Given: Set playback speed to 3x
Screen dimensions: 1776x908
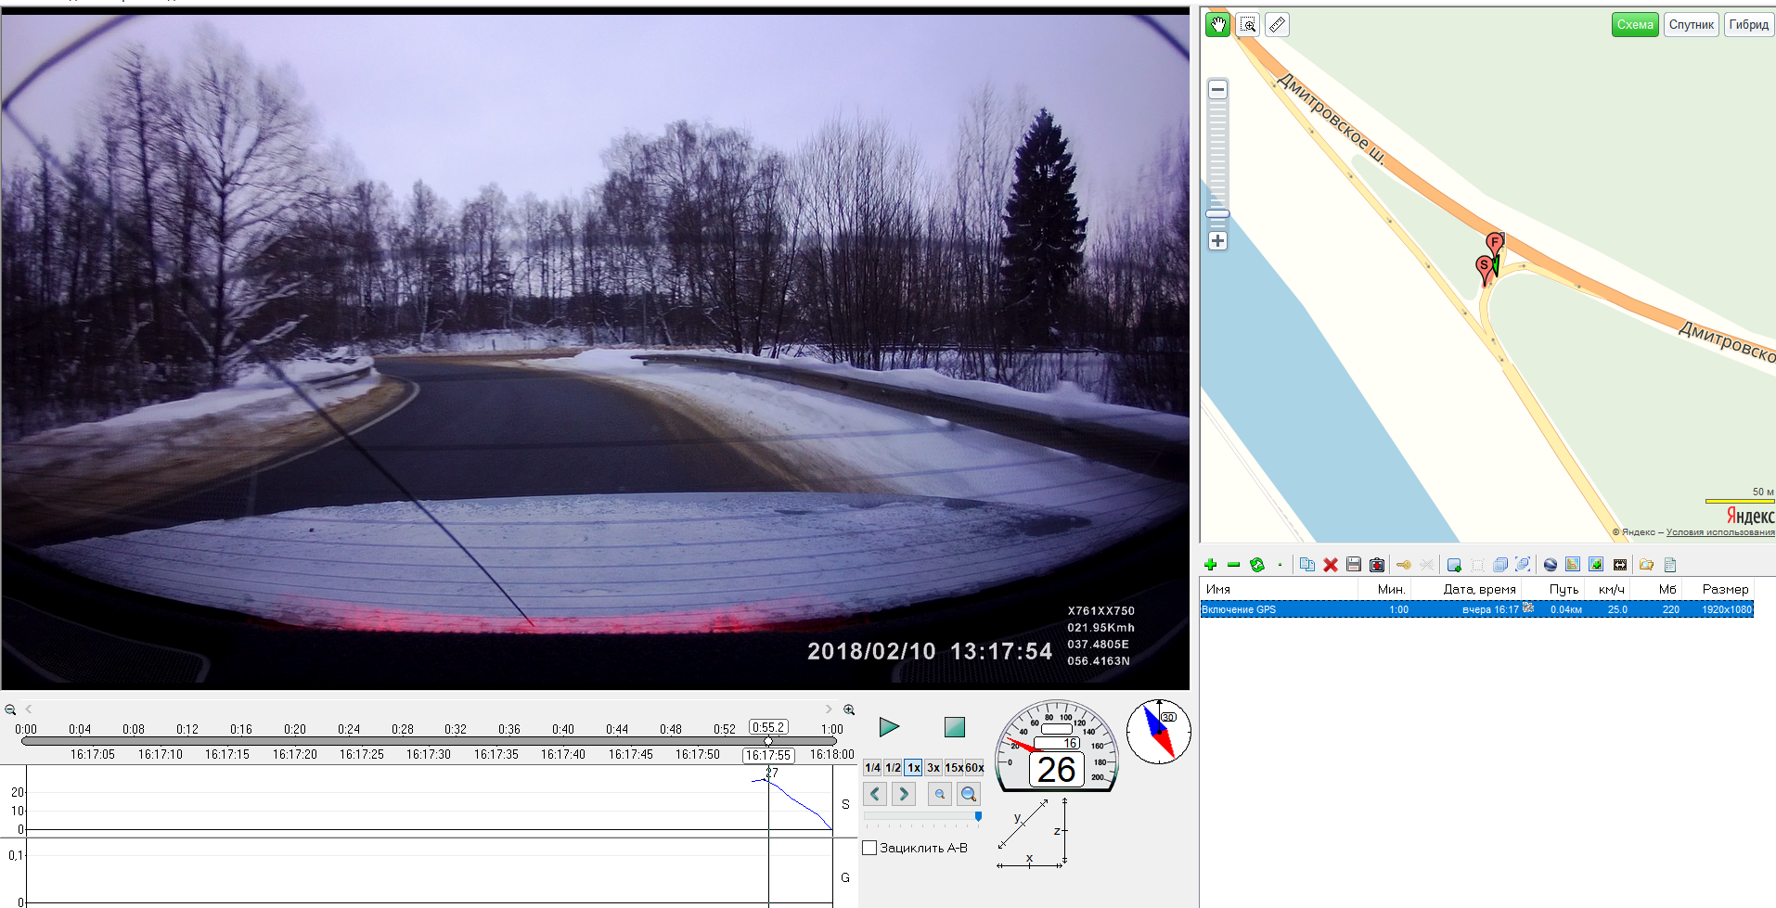Looking at the screenshot, I should coord(933,768).
